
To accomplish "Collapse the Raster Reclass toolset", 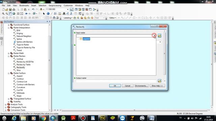I will point(9,56).
